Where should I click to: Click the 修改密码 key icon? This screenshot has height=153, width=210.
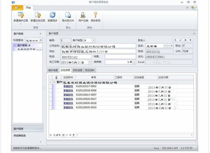[x=95, y=15]
